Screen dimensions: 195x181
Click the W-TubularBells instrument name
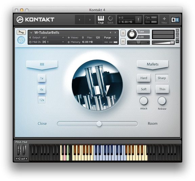pyautogui.click(x=47, y=33)
